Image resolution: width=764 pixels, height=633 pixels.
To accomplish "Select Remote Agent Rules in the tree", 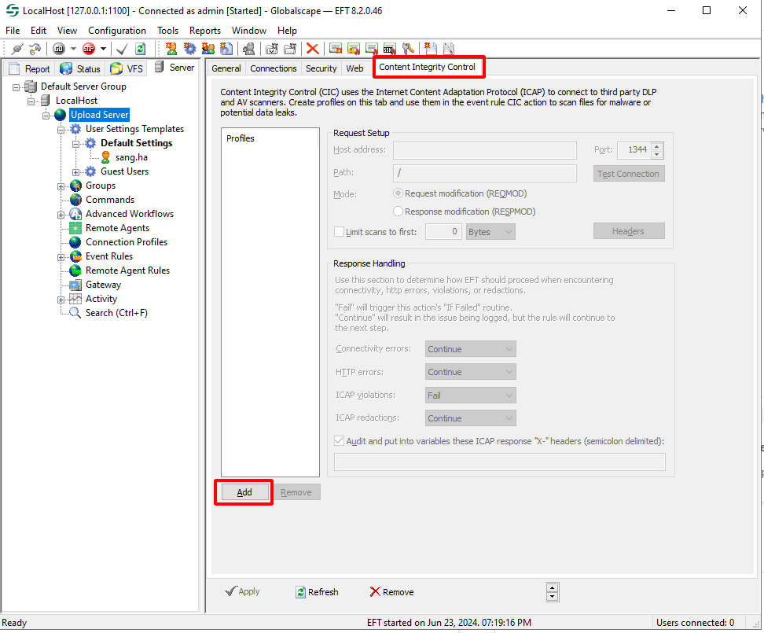I will point(127,270).
